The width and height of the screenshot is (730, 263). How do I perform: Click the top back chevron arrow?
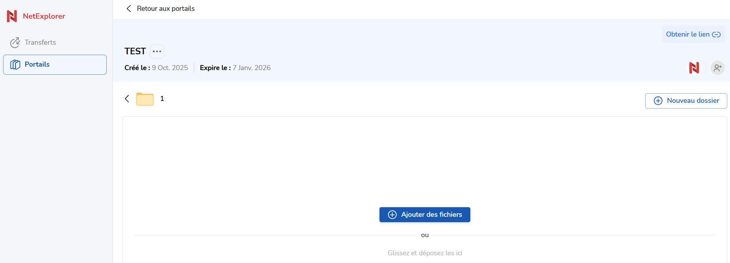point(129,8)
